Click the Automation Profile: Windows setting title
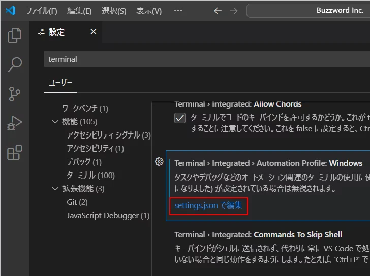 point(268,163)
